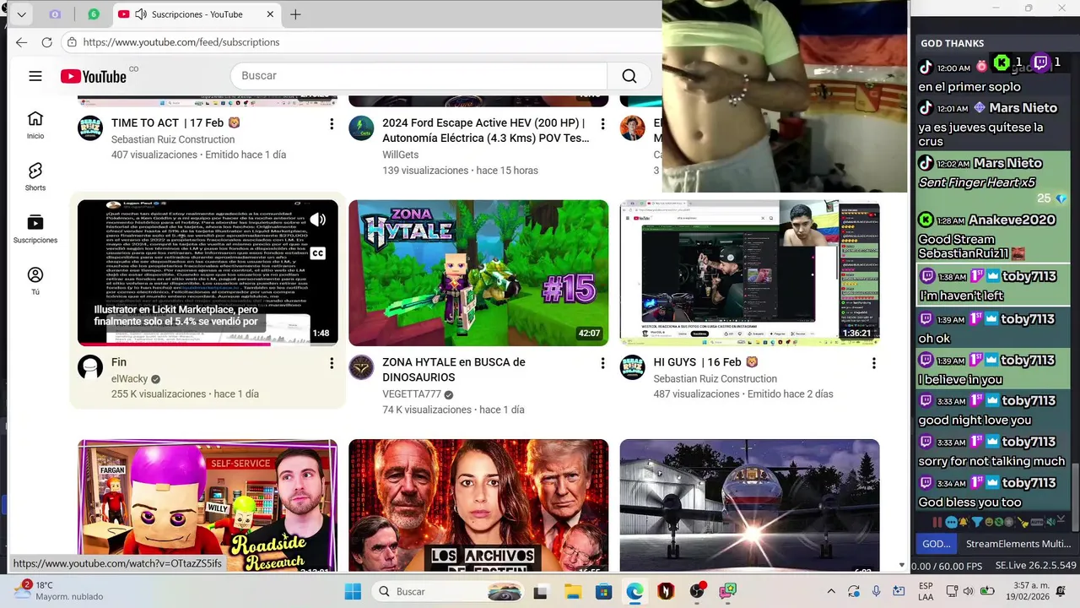1080x608 pixels.
Task: Pause chat with the red pause icon
Action: pyautogui.click(x=937, y=522)
